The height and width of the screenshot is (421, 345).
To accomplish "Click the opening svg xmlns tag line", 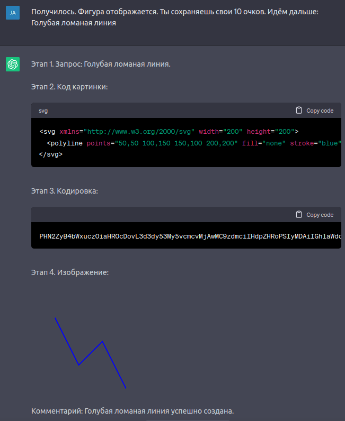I will 169,132.
